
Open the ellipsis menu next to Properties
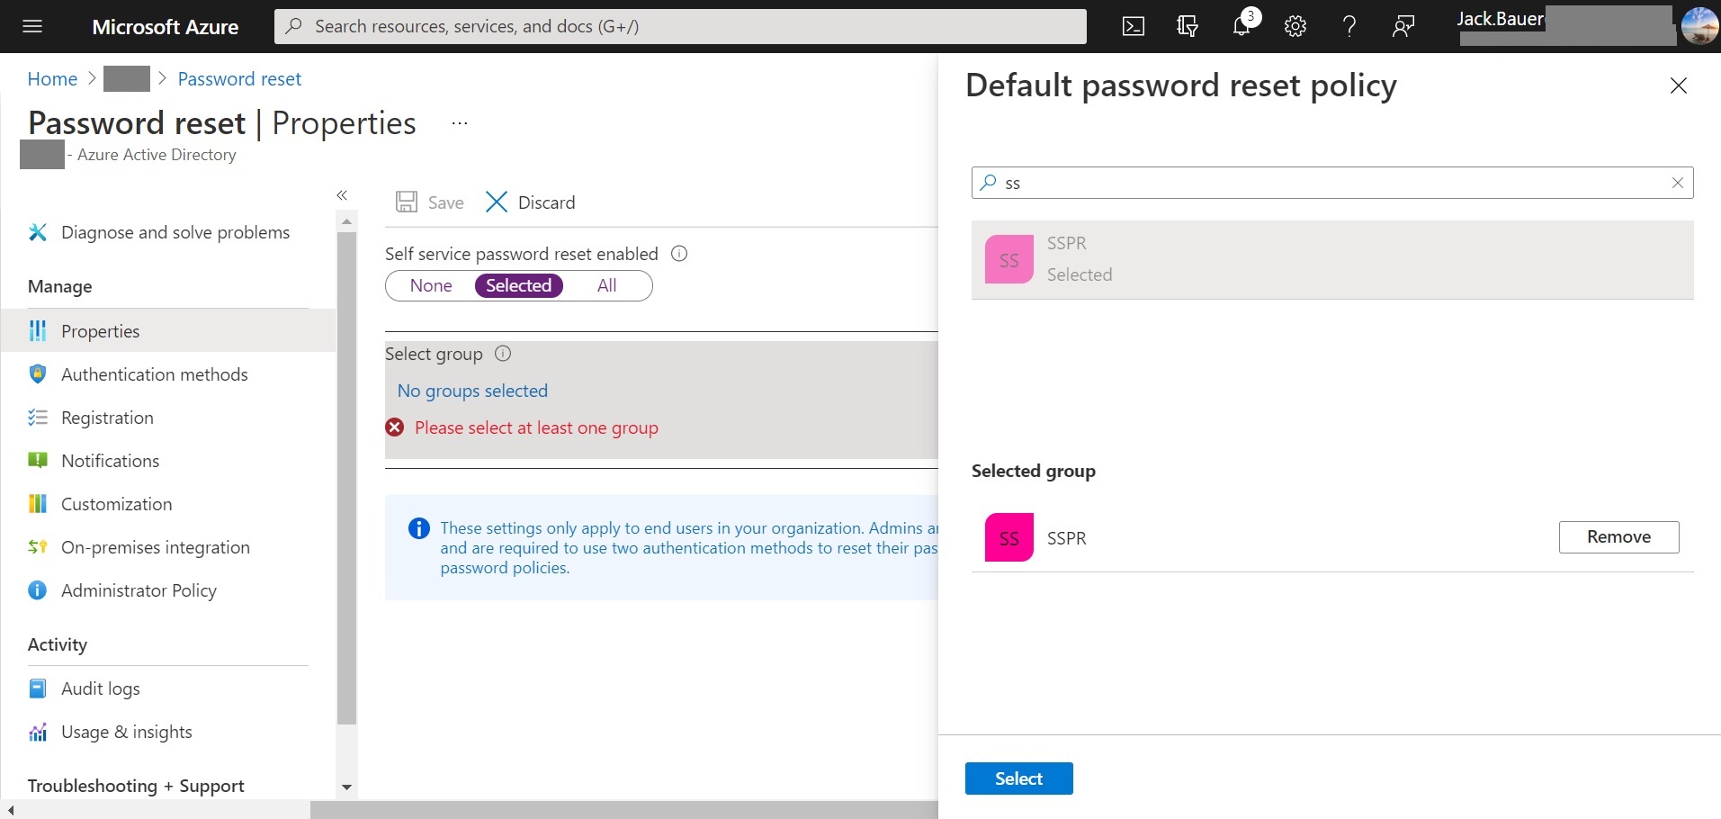click(459, 123)
